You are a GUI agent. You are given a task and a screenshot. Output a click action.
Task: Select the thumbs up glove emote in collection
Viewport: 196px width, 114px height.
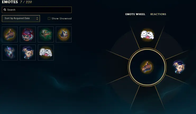10,34
